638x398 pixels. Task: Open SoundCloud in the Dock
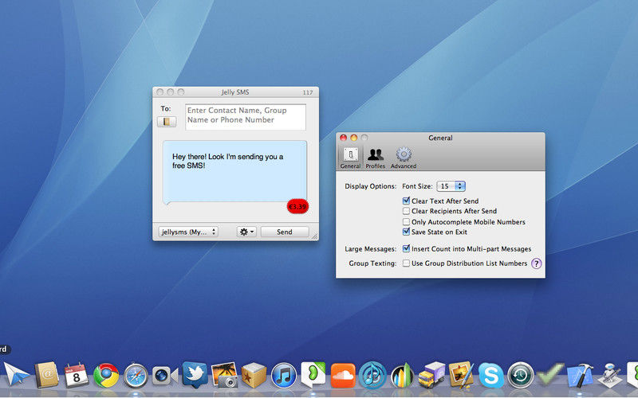tap(343, 376)
